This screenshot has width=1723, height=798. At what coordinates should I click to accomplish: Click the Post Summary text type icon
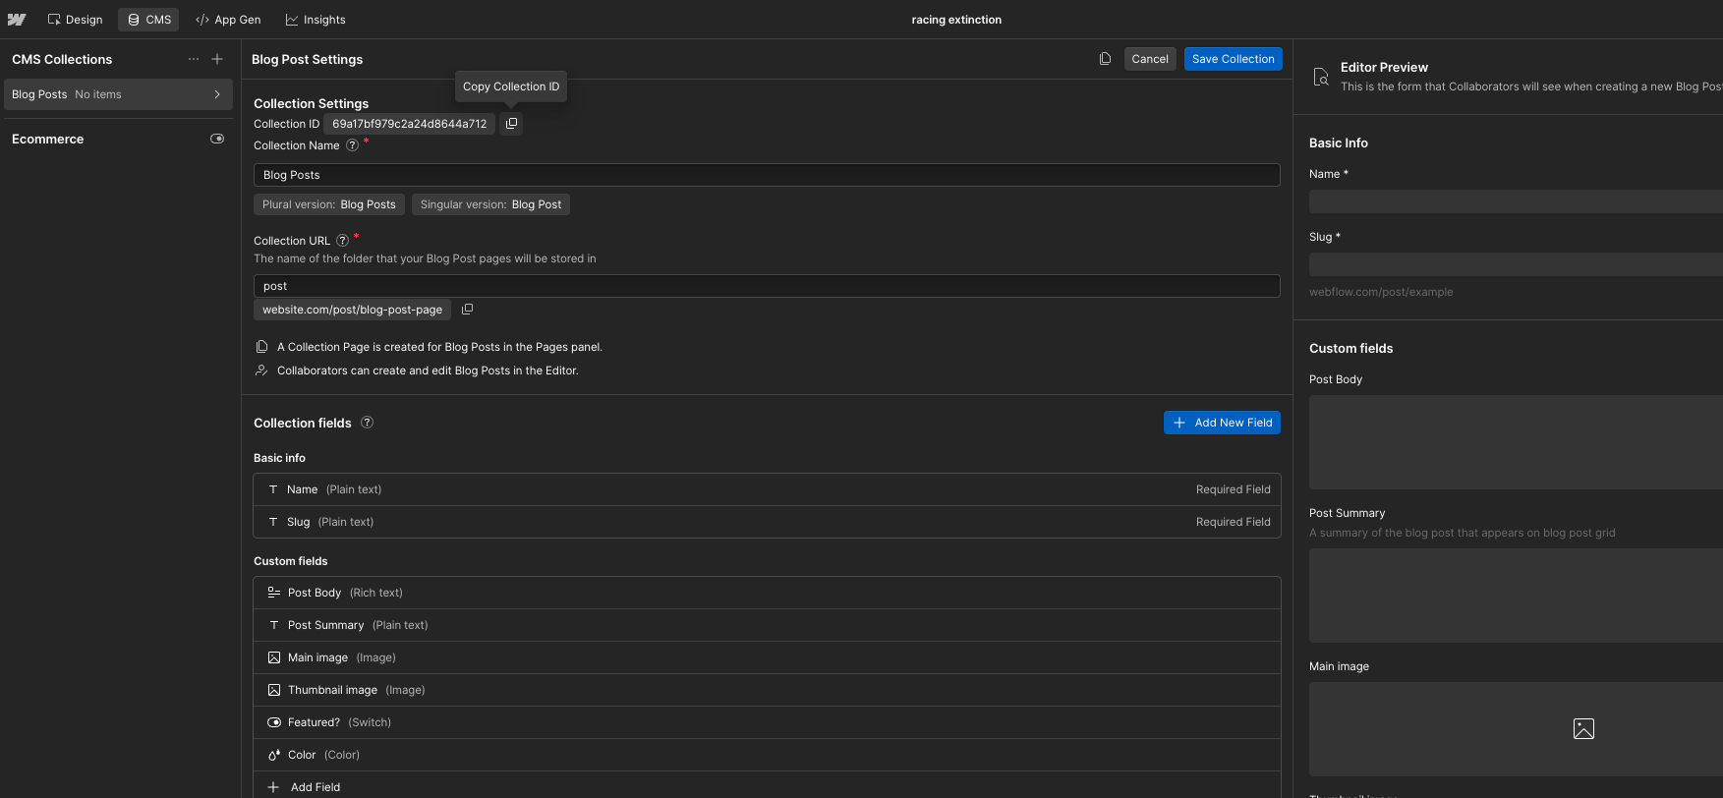(x=274, y=625)
